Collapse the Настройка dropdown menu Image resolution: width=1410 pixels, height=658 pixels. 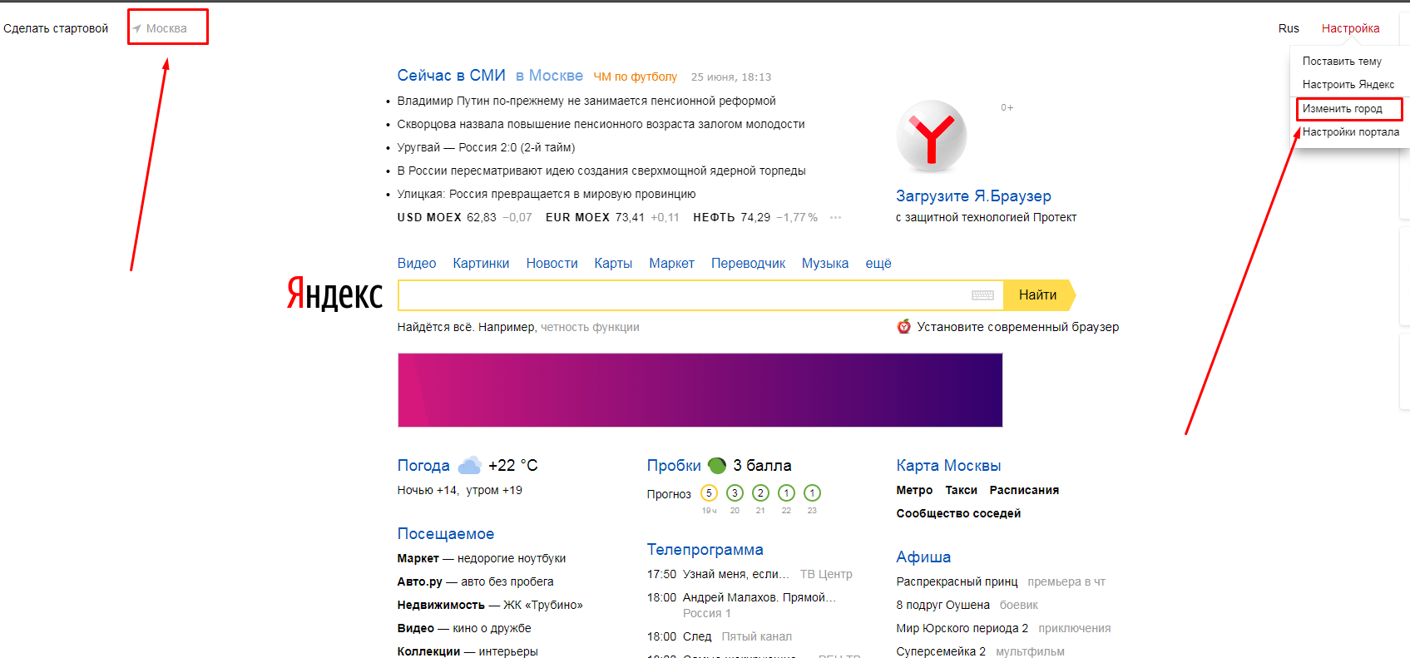pos(1350,28)
